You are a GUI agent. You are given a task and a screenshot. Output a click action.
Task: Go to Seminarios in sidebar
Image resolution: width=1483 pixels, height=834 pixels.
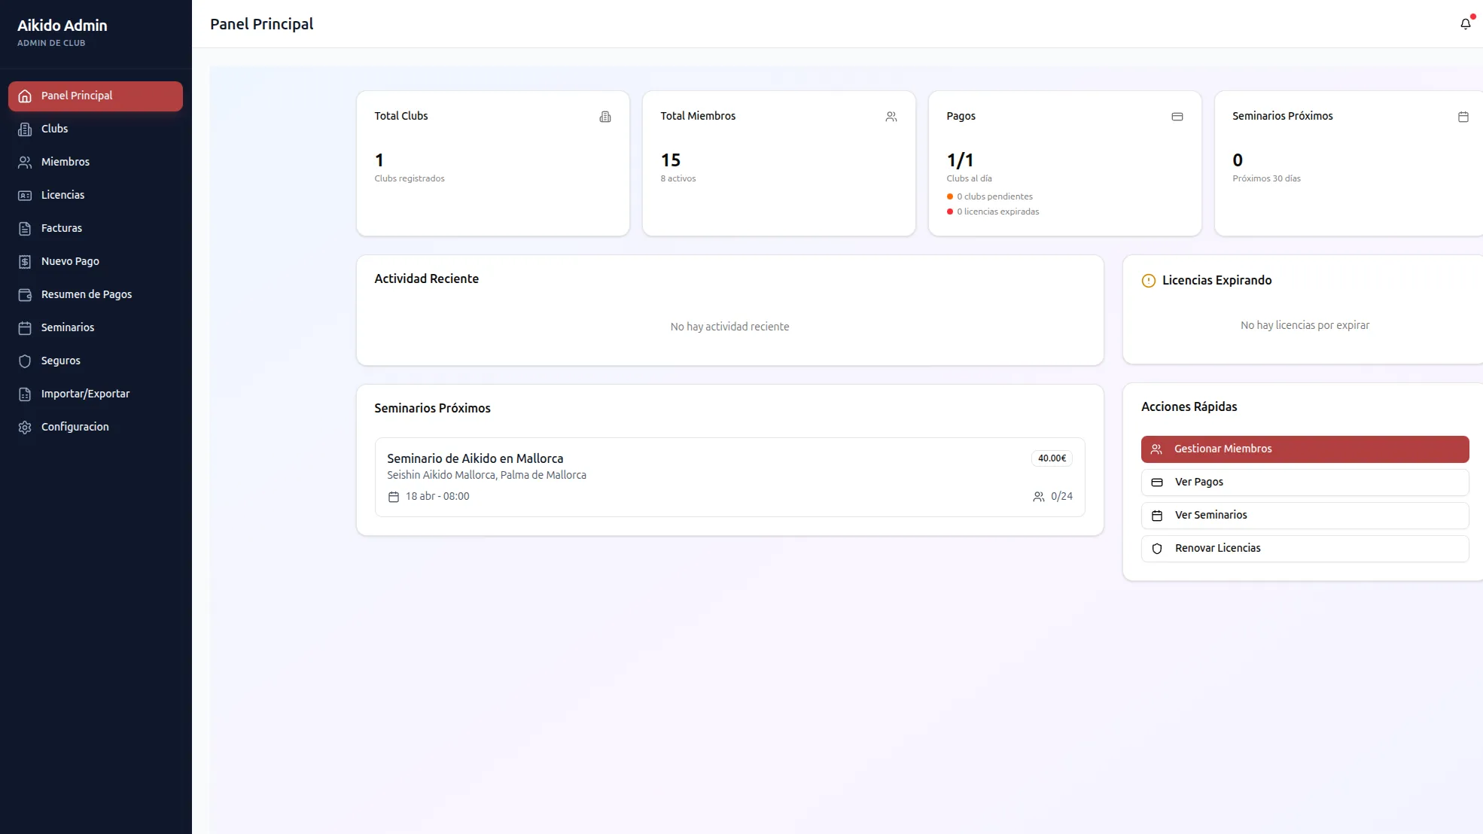pos(96,328)
